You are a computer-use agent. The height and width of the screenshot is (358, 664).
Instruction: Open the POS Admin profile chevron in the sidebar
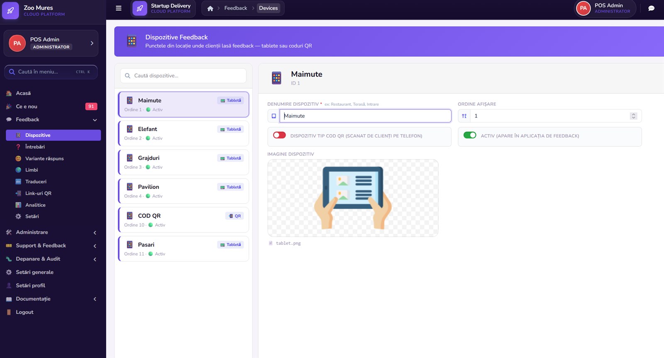pos(92,43)
